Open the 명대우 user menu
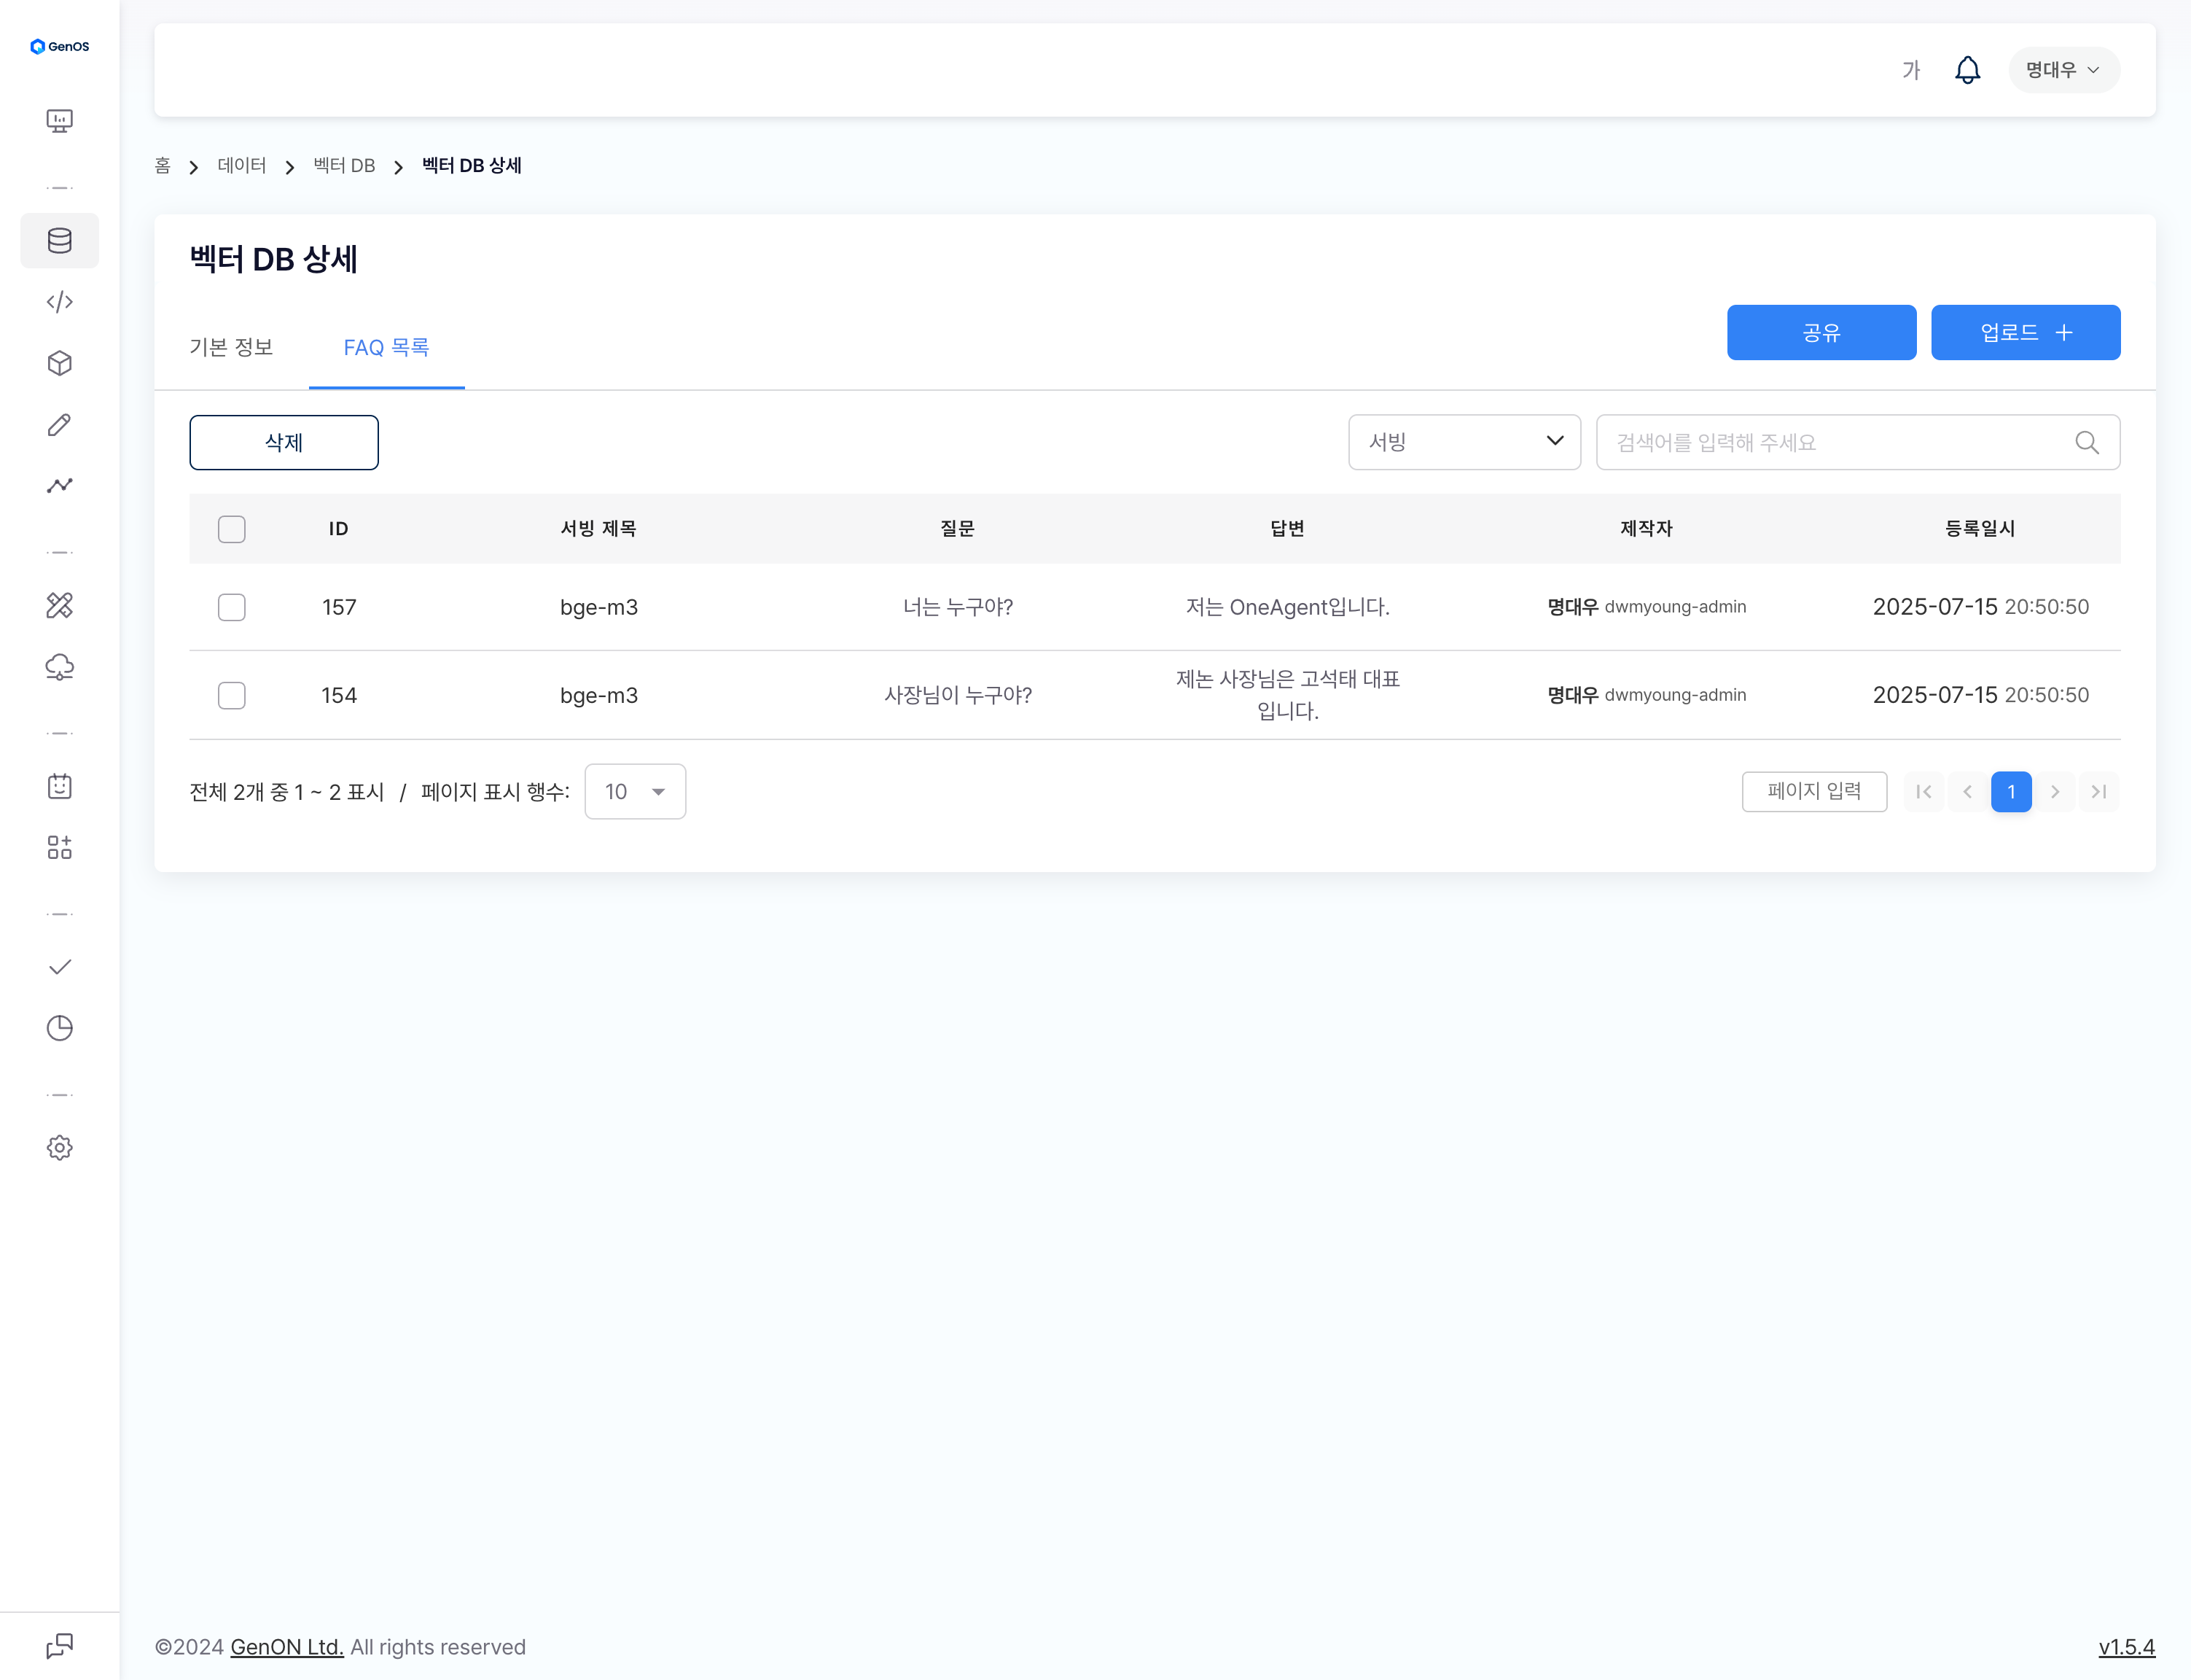 [2062, 70]
